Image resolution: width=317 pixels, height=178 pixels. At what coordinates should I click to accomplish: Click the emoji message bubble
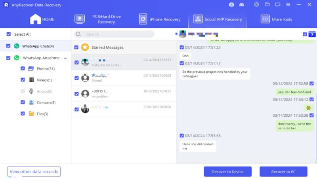tap(309, 108)
